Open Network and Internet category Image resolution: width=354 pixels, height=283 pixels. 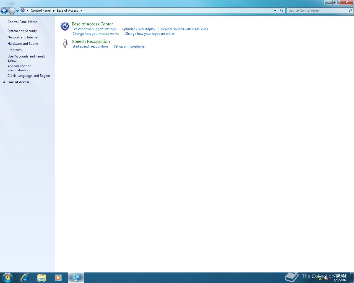[23, 37]
